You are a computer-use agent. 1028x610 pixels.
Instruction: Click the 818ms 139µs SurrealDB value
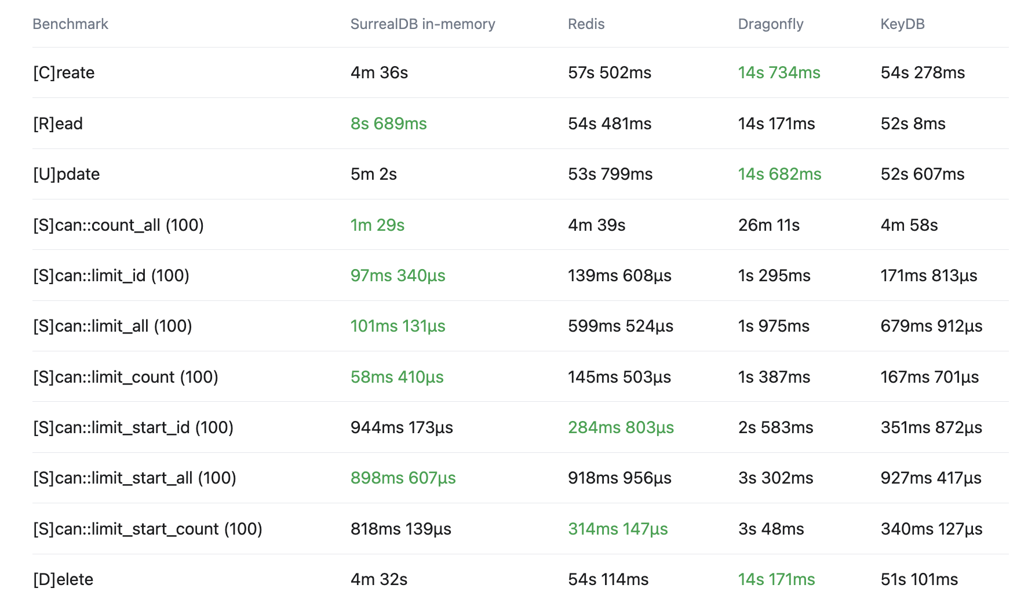(401, 529)
